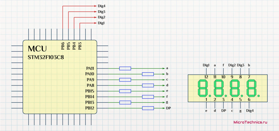This screenshot has width=279, height=131.
Task: Click segment label a at green arrow end
Action: click(x=167, y=68)
